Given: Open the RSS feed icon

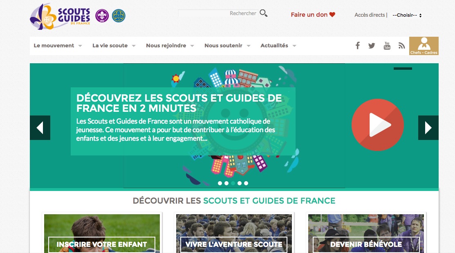Looking at the screenshot, I should (401, 46).
